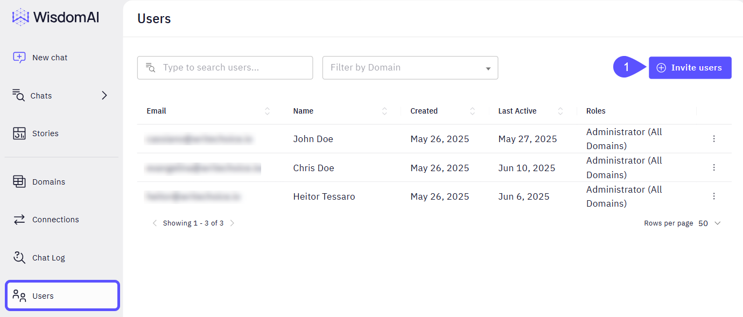The width and height of the screenshot is (743, 317).
Task: Open the three-dot menu for Chris Doe
Action: click(x=714, y=167)
